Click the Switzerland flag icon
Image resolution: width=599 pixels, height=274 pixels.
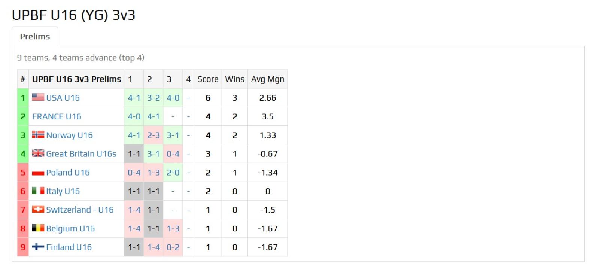pyautogui.click(x=38, y=210)
